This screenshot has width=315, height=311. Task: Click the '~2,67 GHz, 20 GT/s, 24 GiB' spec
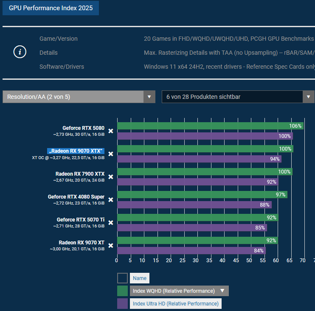pos(79,180)
